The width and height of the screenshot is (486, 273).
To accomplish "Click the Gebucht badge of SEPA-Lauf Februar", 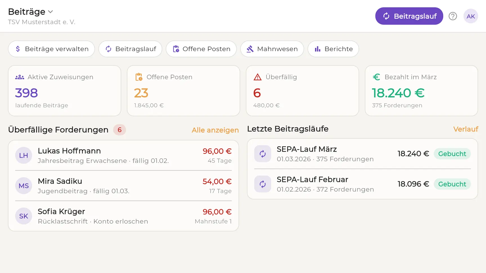I will pyautogui.click(x=452, y=184).
